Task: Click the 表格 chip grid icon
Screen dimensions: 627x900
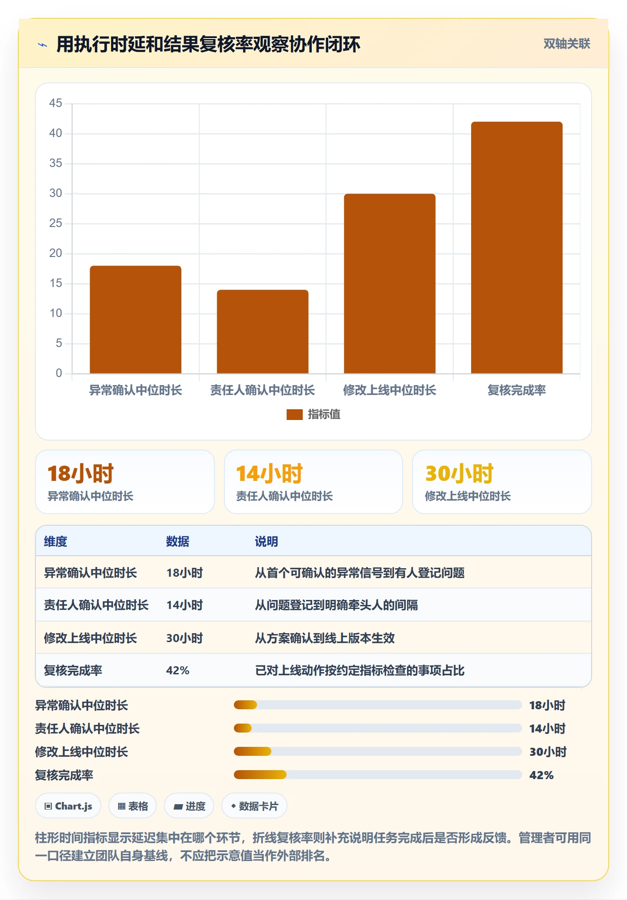Action: pyautogui.click(x=121, y=807)
